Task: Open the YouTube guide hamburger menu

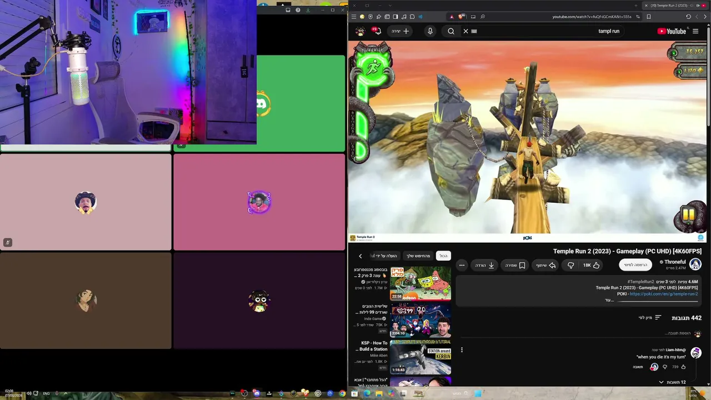Action: tap(695, 31)
